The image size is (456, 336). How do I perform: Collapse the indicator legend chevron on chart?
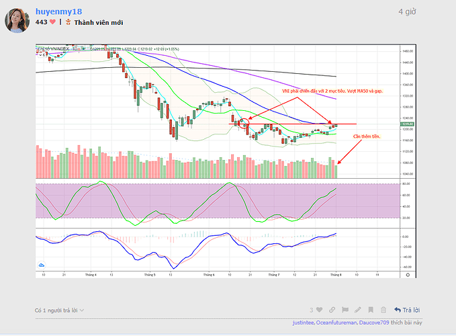coord(40,54)
